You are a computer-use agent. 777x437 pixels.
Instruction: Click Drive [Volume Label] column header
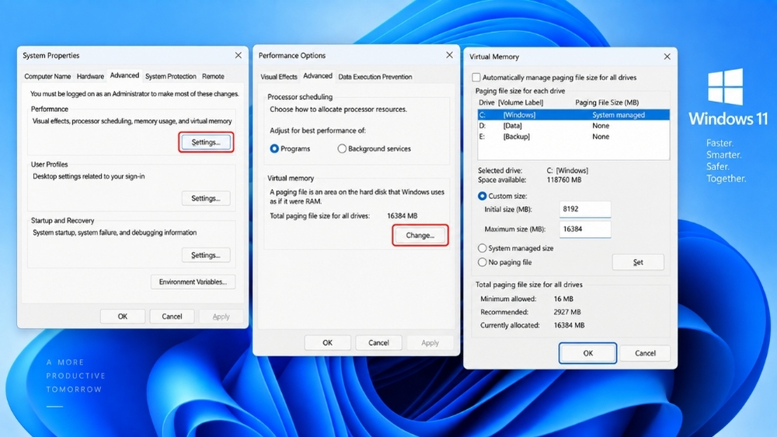pos(511,103)
